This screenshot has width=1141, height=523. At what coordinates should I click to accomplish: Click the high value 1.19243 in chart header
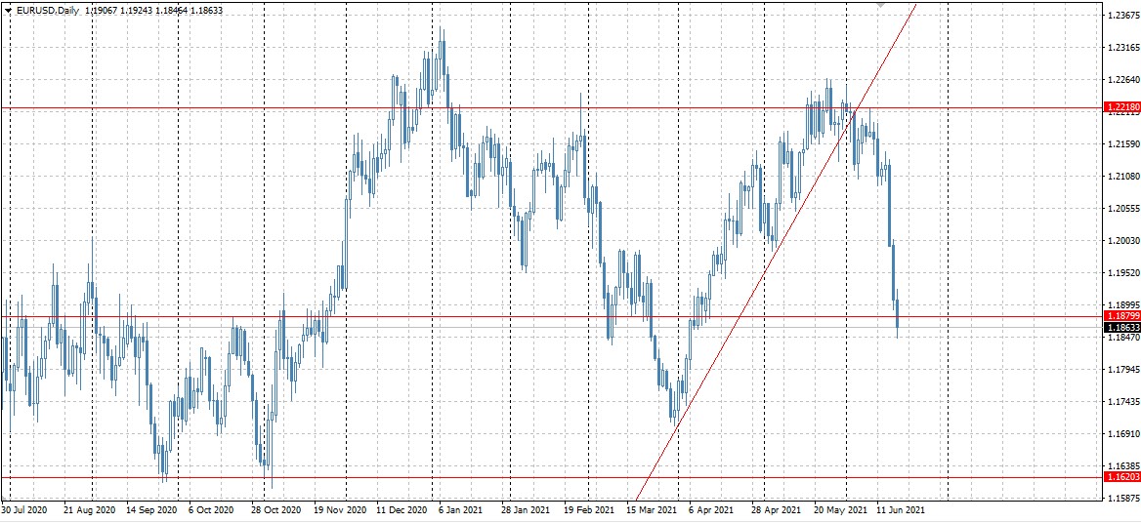point(137,11)
